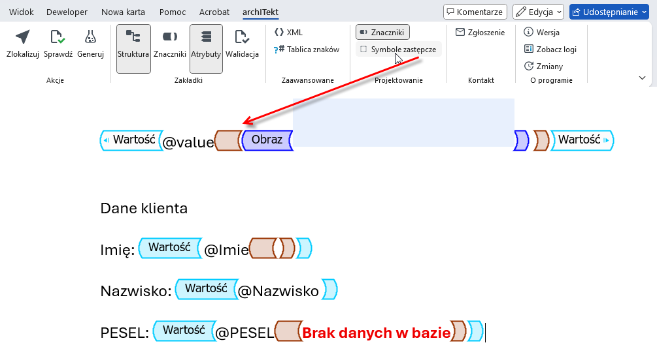The image size is (657, 362).
Task: Click the blue closing tag after @Nazwisko
Action: coord(329,289)
